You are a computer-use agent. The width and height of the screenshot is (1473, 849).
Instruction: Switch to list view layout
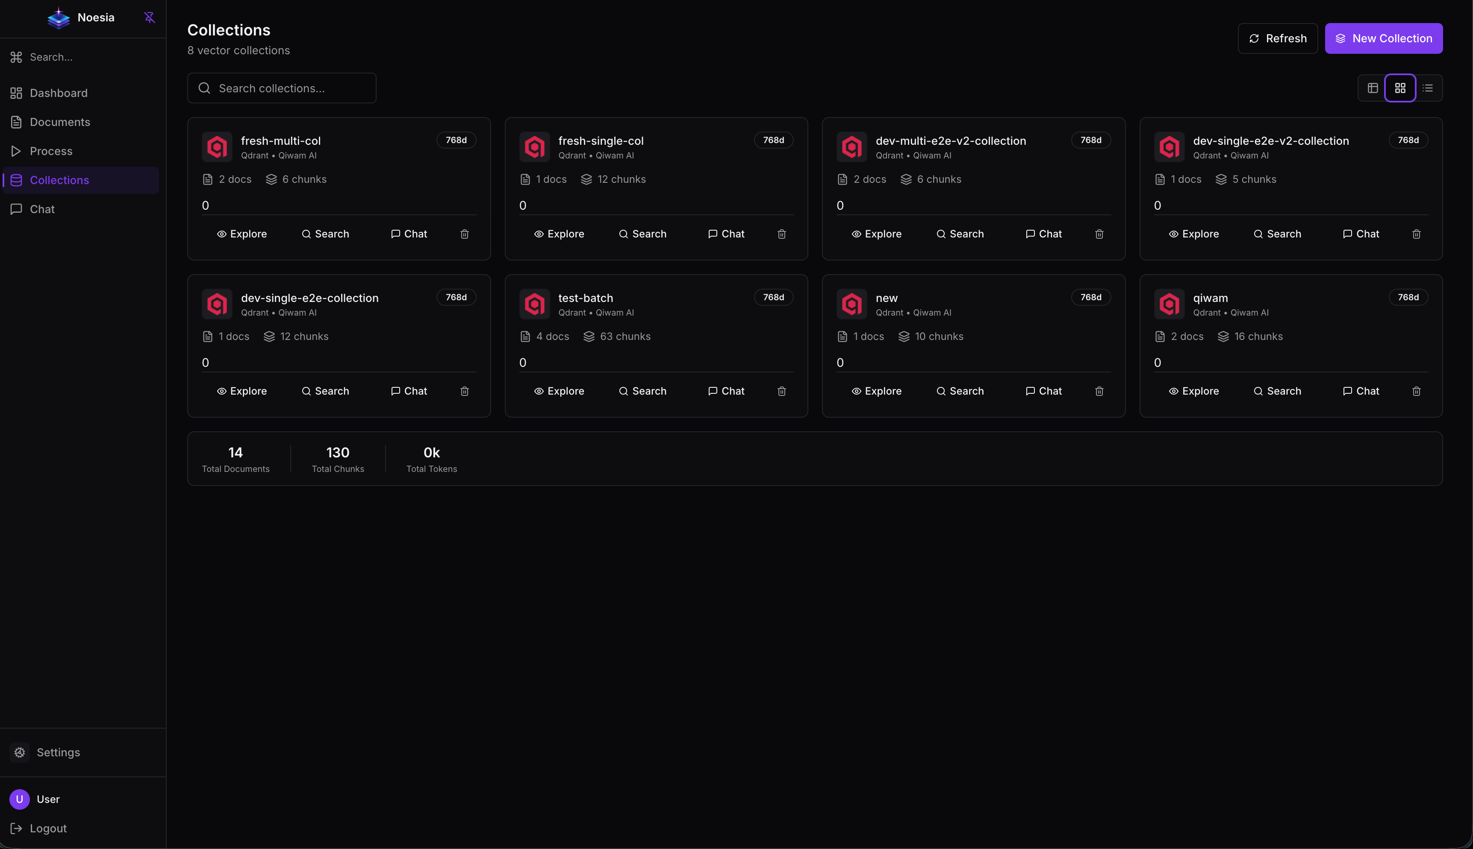pos(1428,88)
